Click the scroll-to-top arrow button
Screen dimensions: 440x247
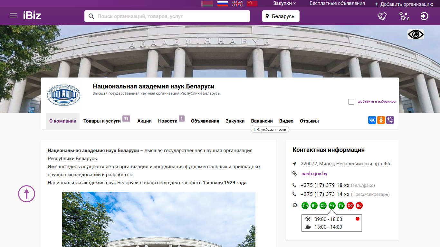26,194
